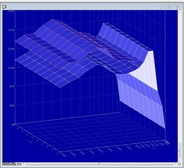Click the 12450 axis label
The image size is (184, 168).
tap(12, 49)
